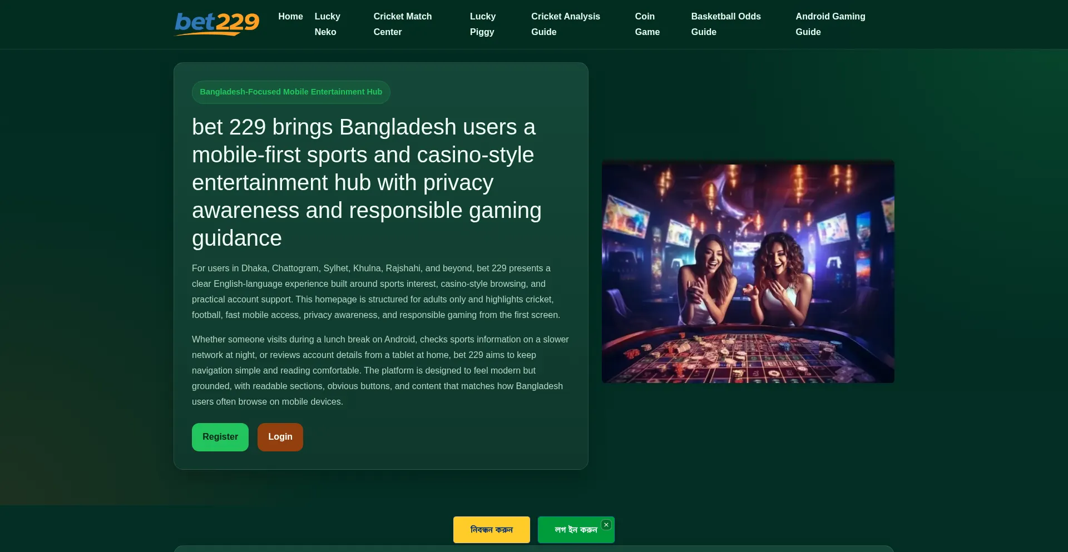The image size is (1068, 552).
Task: Click the bet229 logo
Action: 217,24
